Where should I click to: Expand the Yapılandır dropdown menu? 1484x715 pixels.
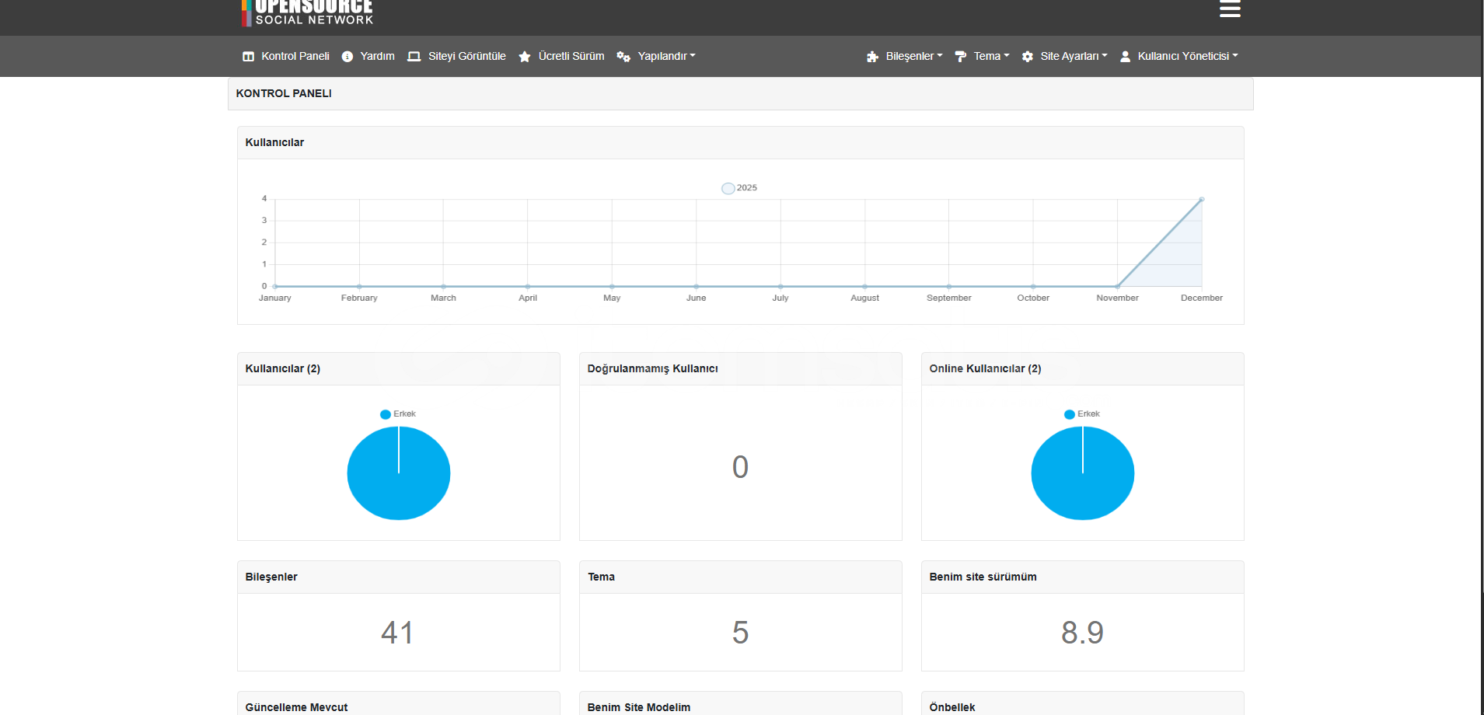click(665, 56)
